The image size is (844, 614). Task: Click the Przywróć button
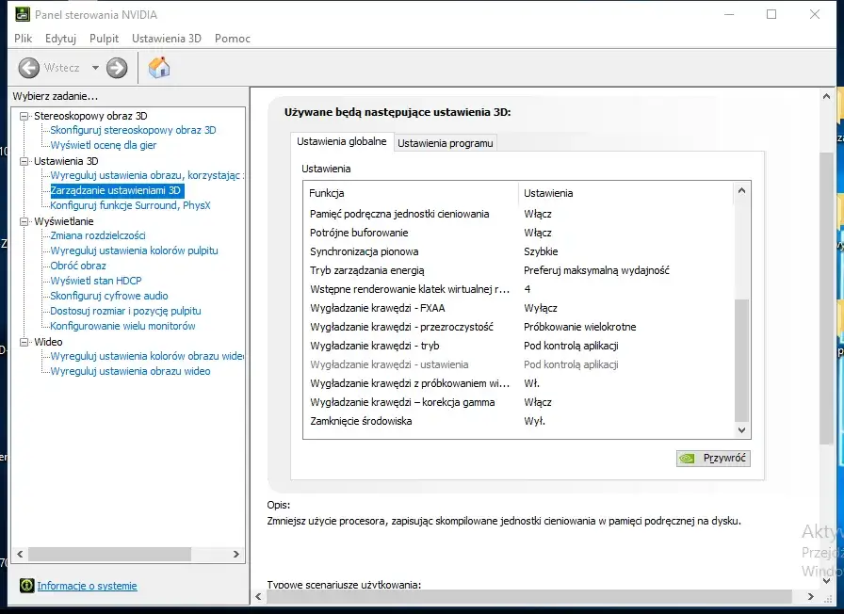(x=713, y=458)
